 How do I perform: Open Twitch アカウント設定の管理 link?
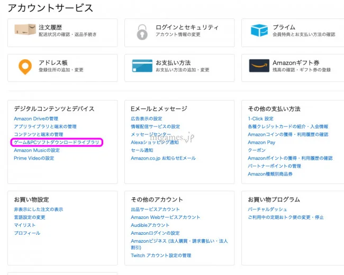point(161,255)
